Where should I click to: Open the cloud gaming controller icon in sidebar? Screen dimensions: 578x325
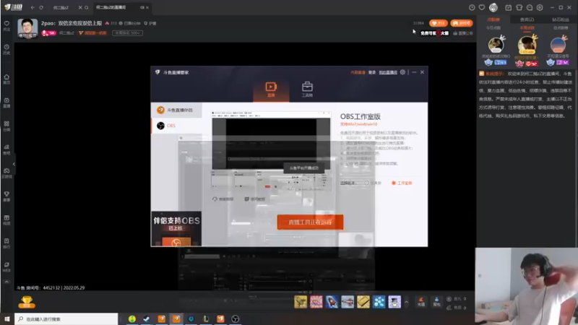pyautogui.click(x=7, y=173)
